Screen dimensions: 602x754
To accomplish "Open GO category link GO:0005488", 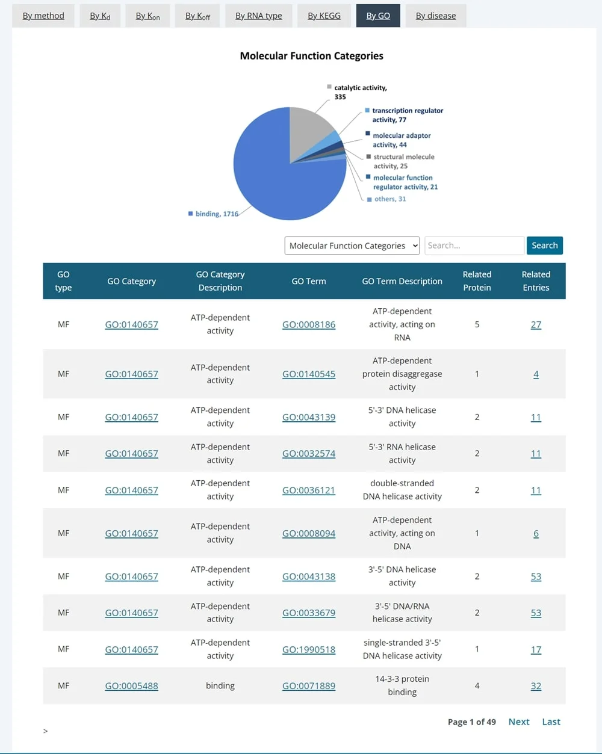I will tap(131, 685).
